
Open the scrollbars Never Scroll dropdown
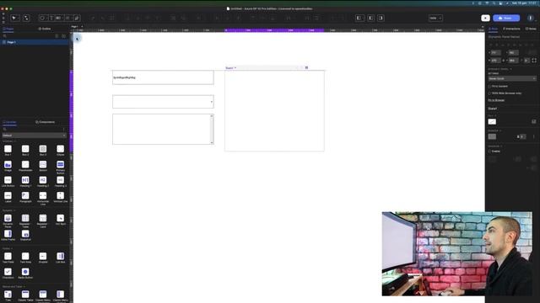[x=512, y=78]
